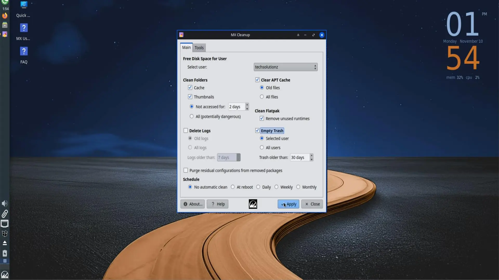Image resolution: width=499 pixels, height=280 pixels.
Task: Switch to the Main tab
Action: 186,47
